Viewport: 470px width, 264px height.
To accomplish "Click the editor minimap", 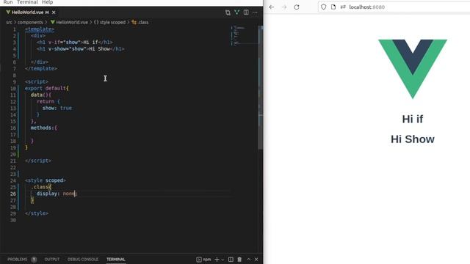I will (245, 36).
